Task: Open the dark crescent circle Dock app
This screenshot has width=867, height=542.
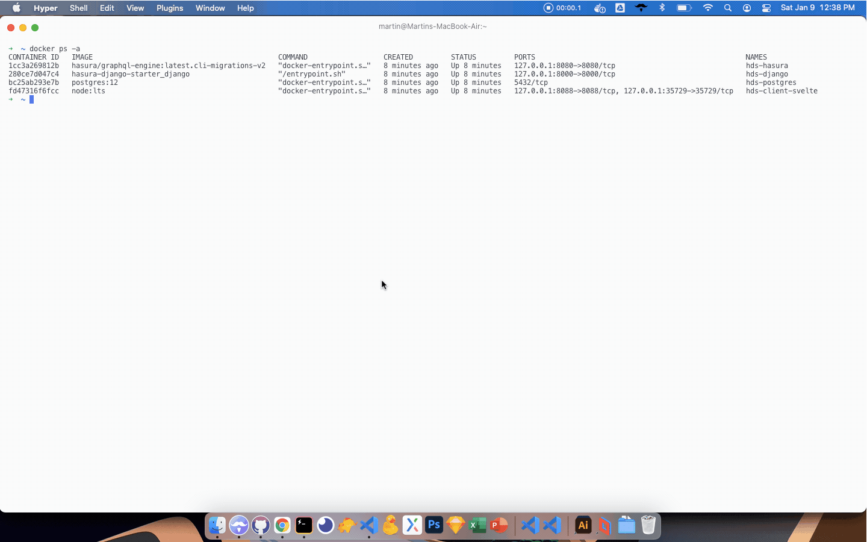Action: (326, 525)
